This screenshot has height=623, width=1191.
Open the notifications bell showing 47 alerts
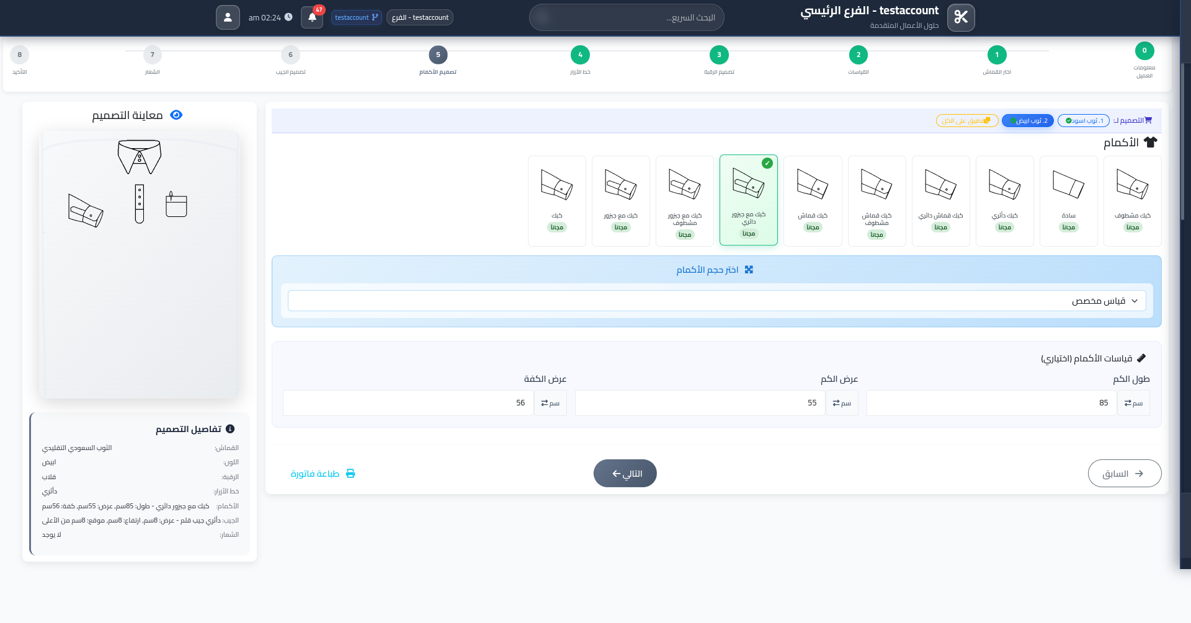tap(311, 17)
